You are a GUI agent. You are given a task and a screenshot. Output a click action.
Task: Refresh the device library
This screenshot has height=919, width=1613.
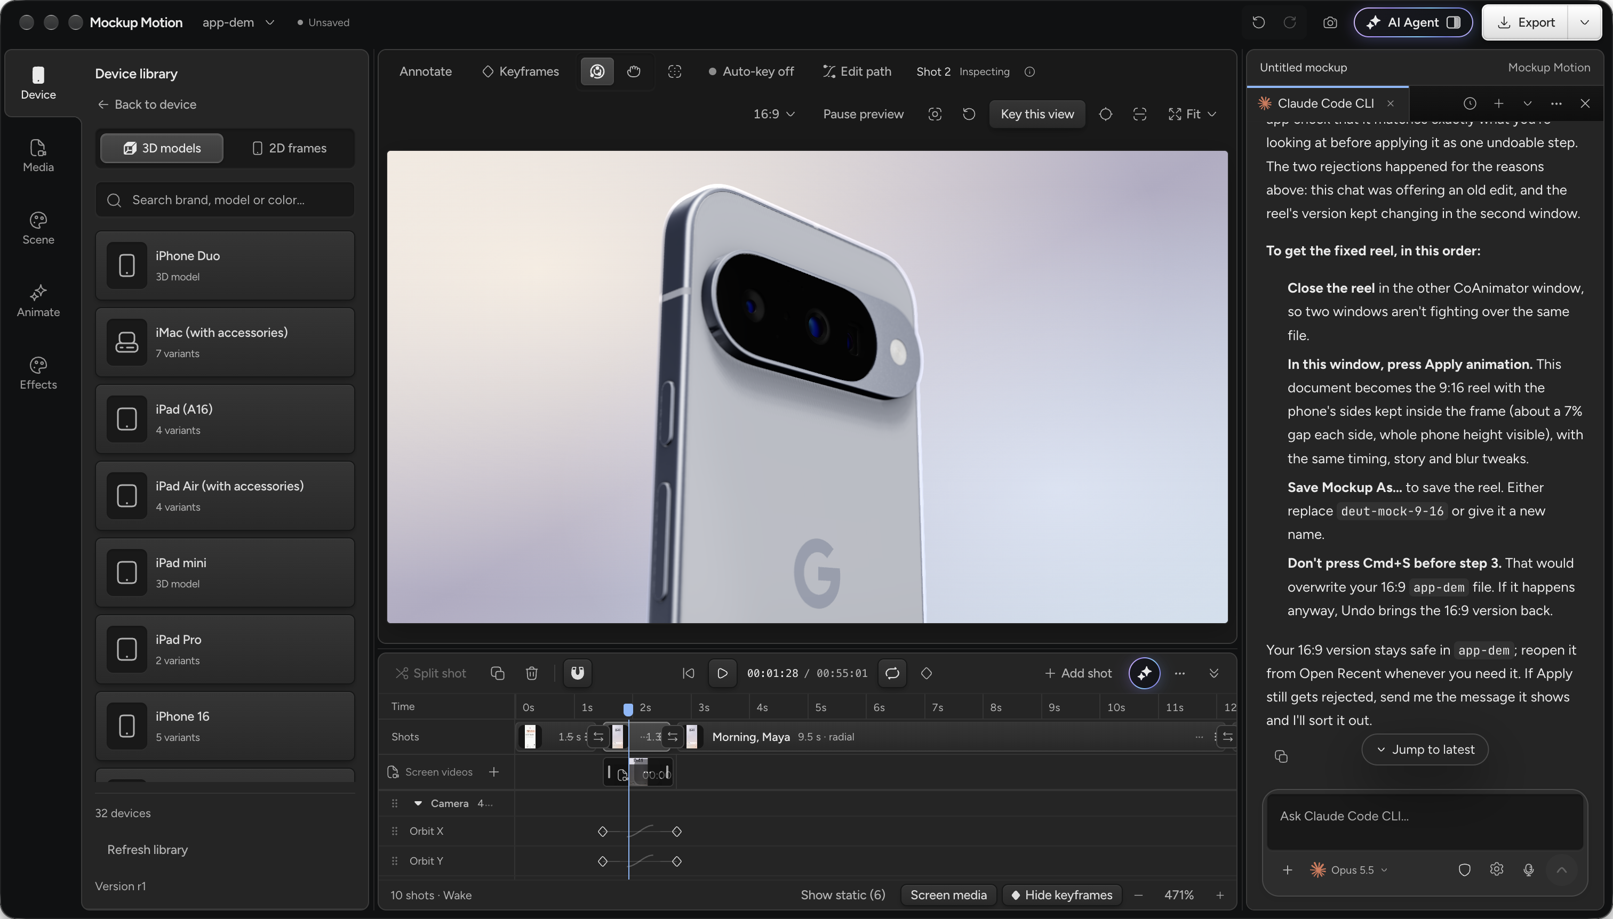point(147,850)
